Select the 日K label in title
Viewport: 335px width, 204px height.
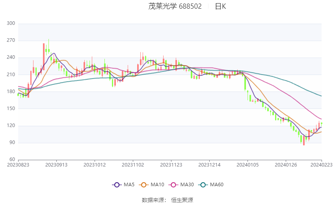(x=220, y=6)
